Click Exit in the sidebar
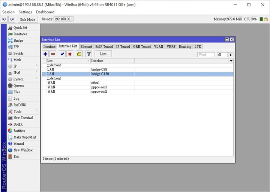This screenshot has width=270, height=192. pyautogui.click(x=23, y=156)
